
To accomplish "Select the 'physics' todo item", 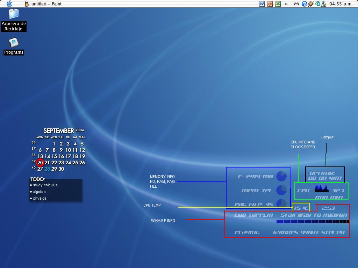I will pyautogui.click(x=40, y=198).
